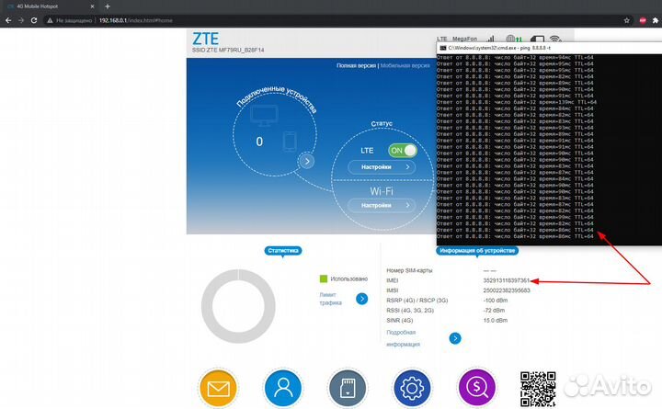662x409 pixels.
Task: Click the traffic usage donut chart
Action: pos(239,309)
